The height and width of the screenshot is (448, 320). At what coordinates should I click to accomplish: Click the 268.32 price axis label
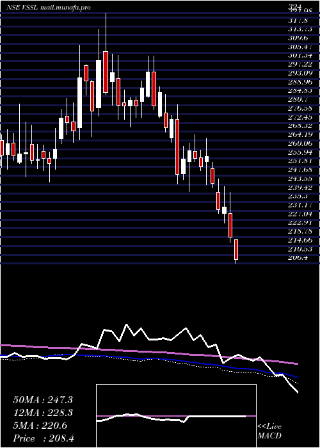[x=300, y=125]
